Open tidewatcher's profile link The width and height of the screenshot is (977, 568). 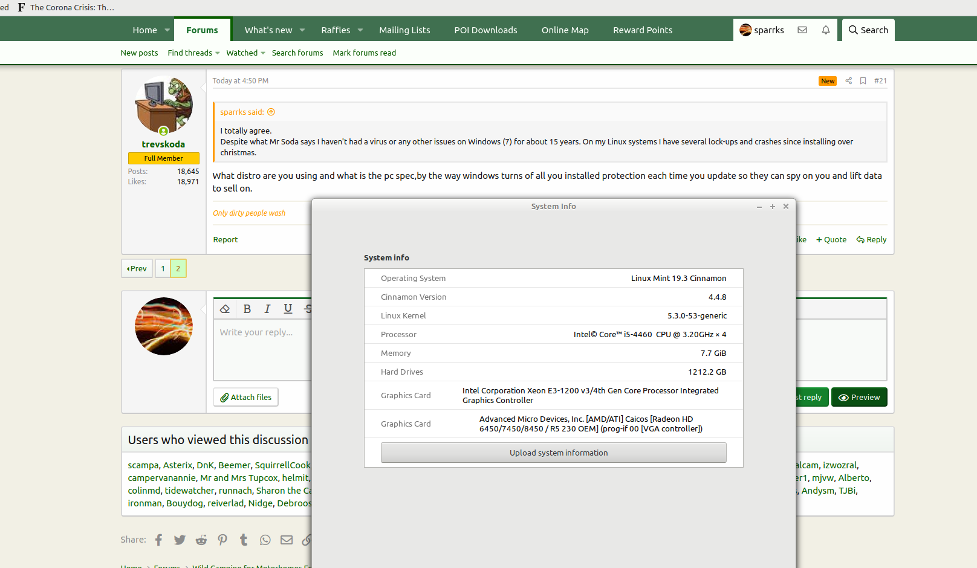point(189,491)
